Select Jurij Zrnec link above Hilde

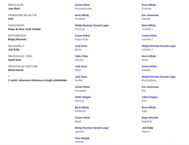click(81, 66)
